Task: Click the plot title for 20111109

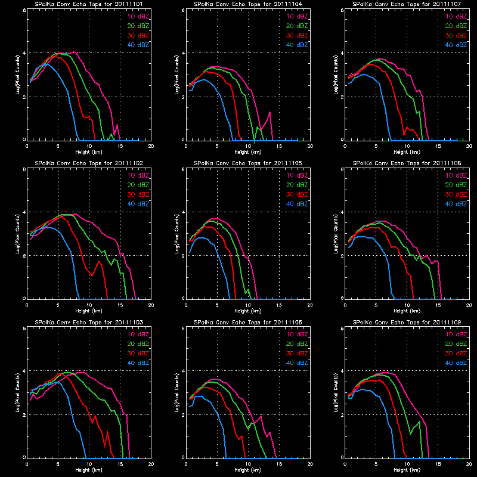Action: pos(407,323)
